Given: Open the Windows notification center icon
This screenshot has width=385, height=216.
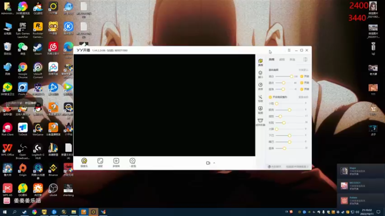Looking at the screenshot, I should click(x=378, y=212).
